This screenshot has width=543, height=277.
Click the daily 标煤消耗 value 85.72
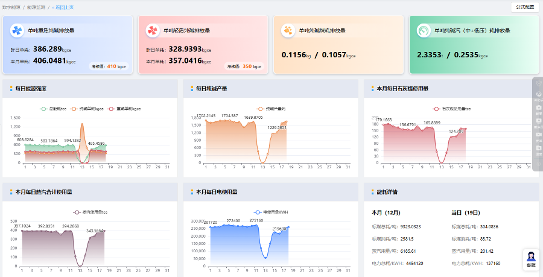pyautogui.click(x=485, y=239)
